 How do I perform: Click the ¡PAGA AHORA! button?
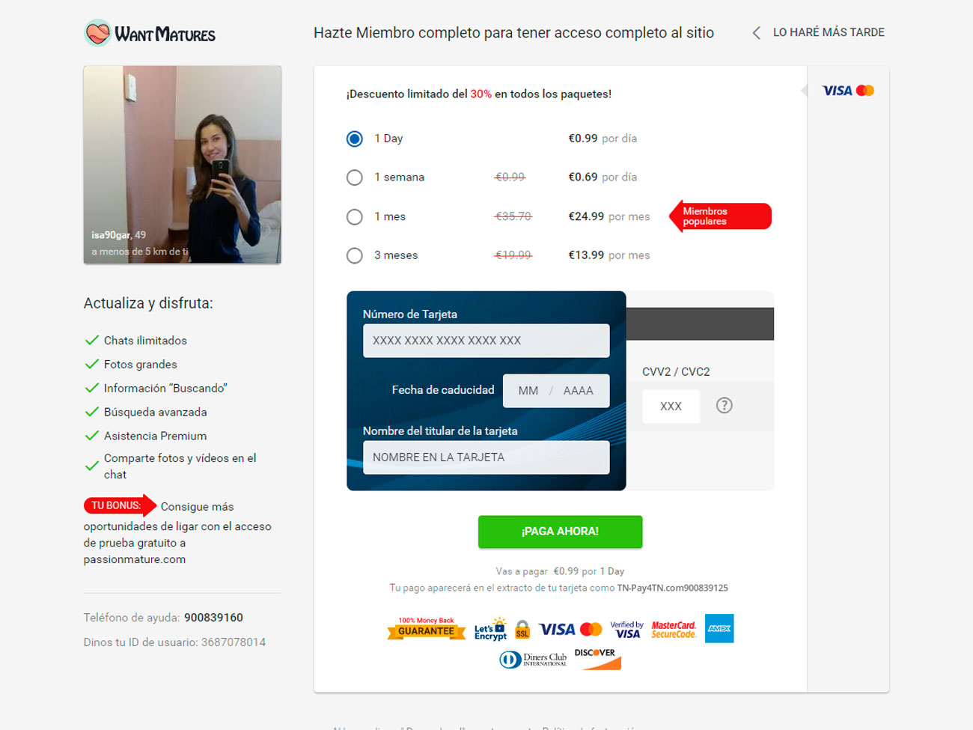tap(560, 532)
